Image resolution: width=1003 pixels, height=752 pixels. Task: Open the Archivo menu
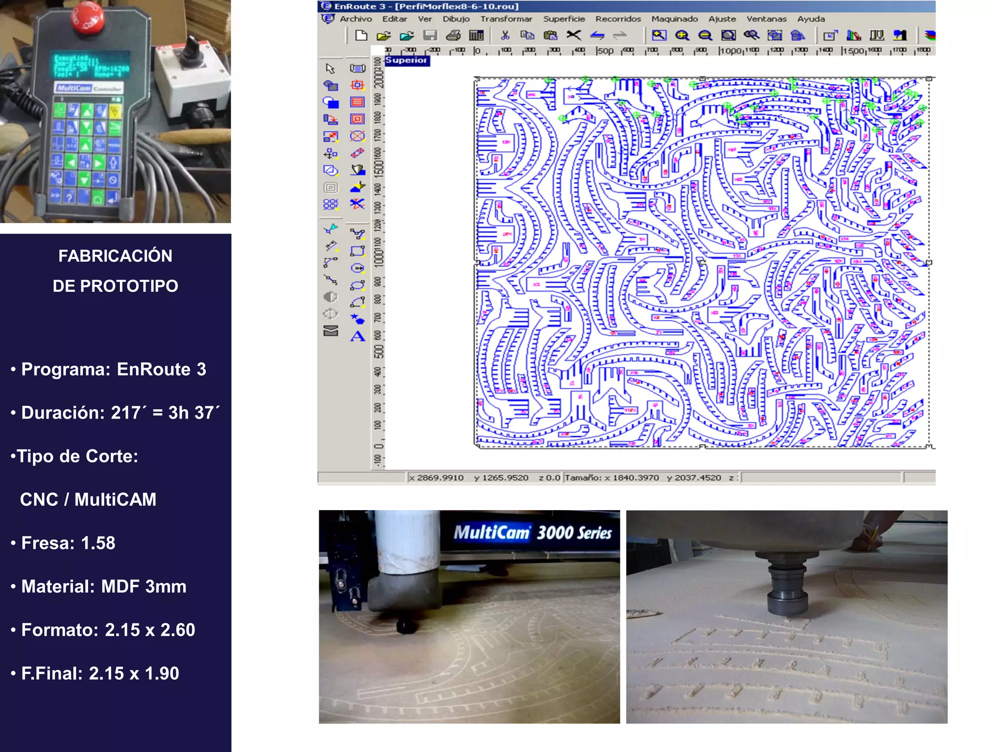click(x=356, y=19)
